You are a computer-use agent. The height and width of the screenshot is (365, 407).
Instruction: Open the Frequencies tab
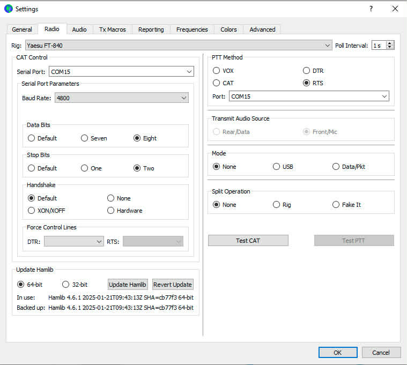coord(192,29)
